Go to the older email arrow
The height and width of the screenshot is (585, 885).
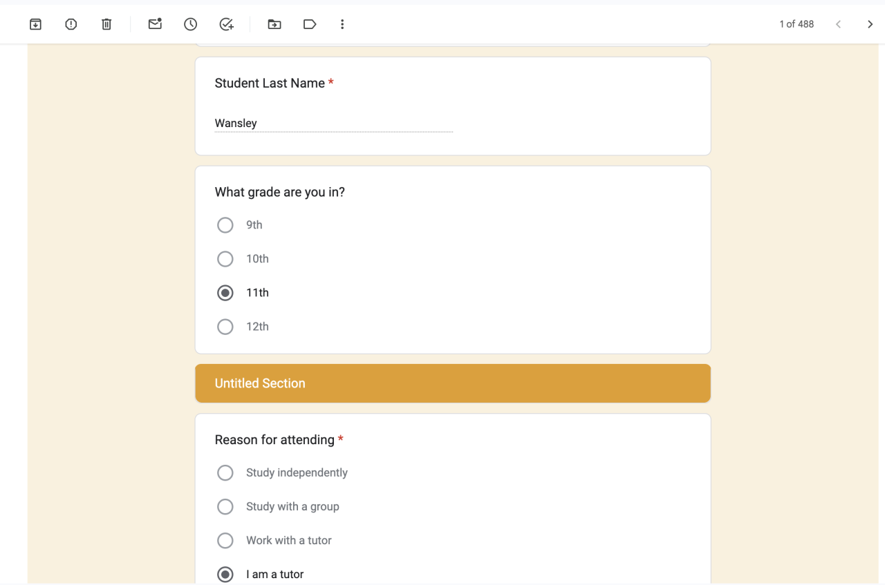pyautogui.click(x=870, y=24)
